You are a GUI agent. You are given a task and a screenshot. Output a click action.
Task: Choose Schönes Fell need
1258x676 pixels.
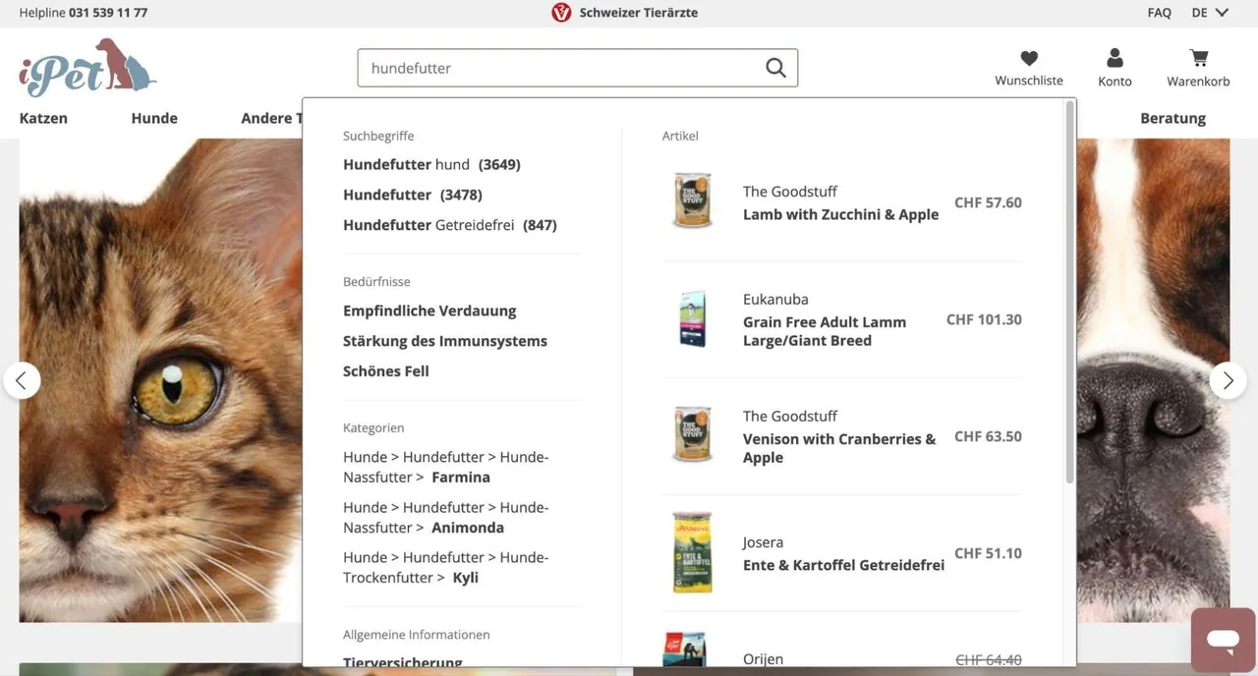tap(386, 371)
